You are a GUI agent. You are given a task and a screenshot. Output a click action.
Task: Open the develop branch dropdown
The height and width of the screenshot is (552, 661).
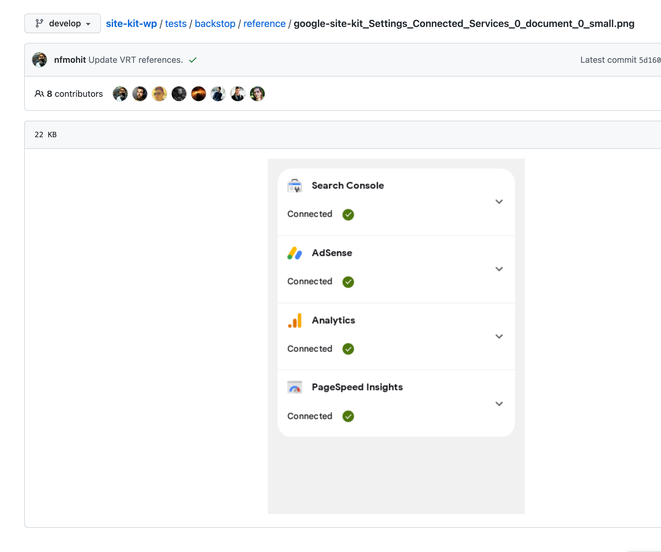tap(63, 23)
